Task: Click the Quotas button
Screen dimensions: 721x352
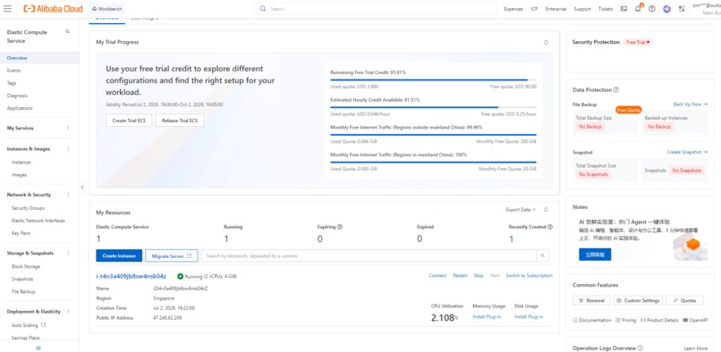Action: 684,300
